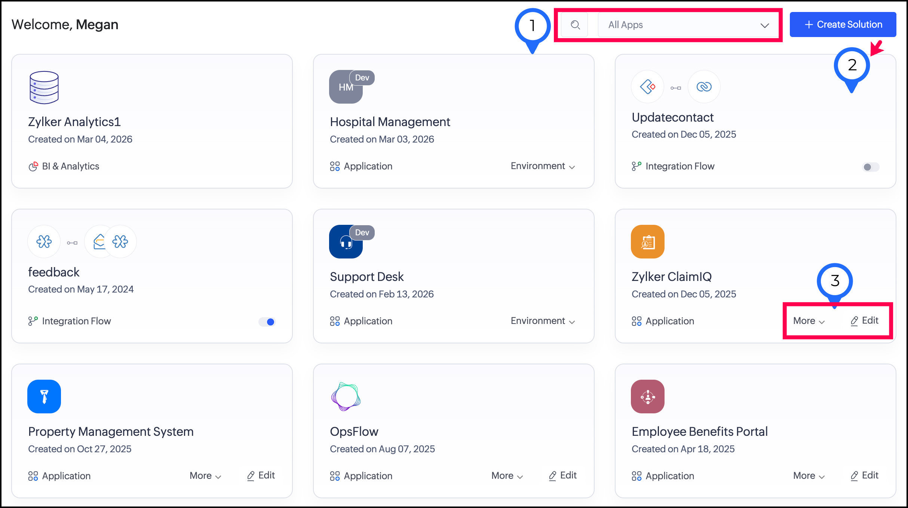Image resolution: width=908 pixels, height=508 pixels.
Task: Enable the Updatecontact integration flow toggle
Action: [871, 167]
